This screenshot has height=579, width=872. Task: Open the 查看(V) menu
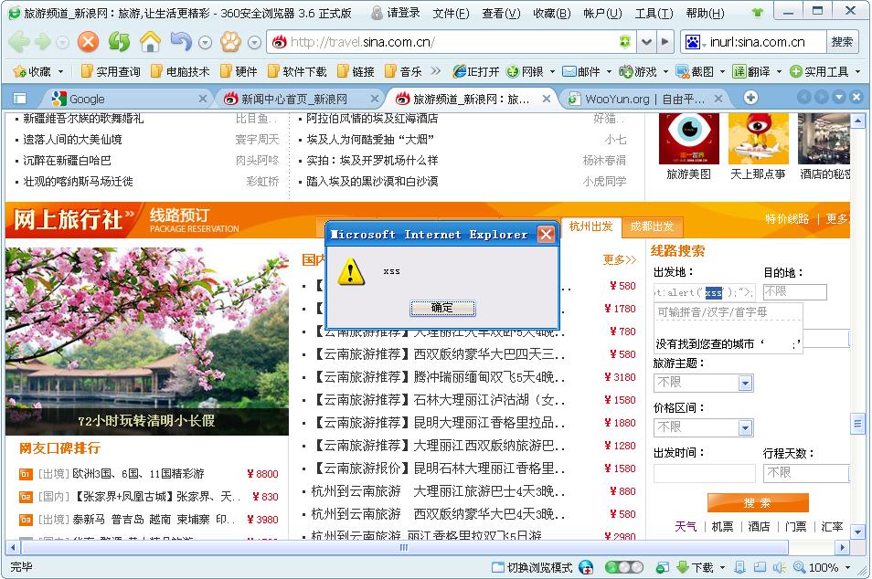pos(501,13)
